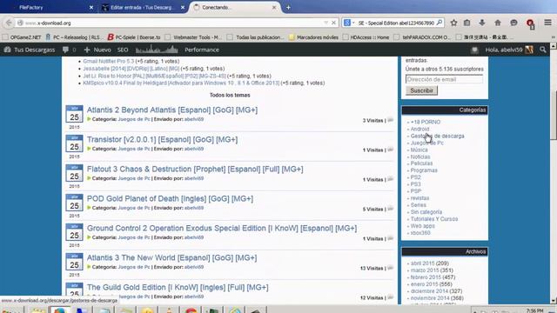Open the admin bar search magnifier

pyautogui.click(x=543, y=50)
